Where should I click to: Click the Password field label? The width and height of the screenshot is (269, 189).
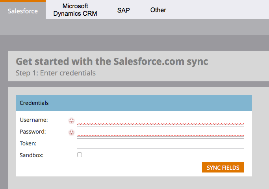pyautogui.click(x=33, y=131)
